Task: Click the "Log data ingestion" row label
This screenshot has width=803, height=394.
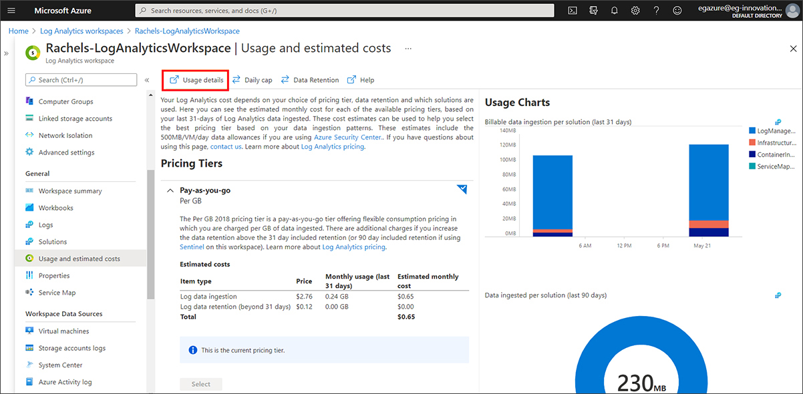Action: [208, 296]
